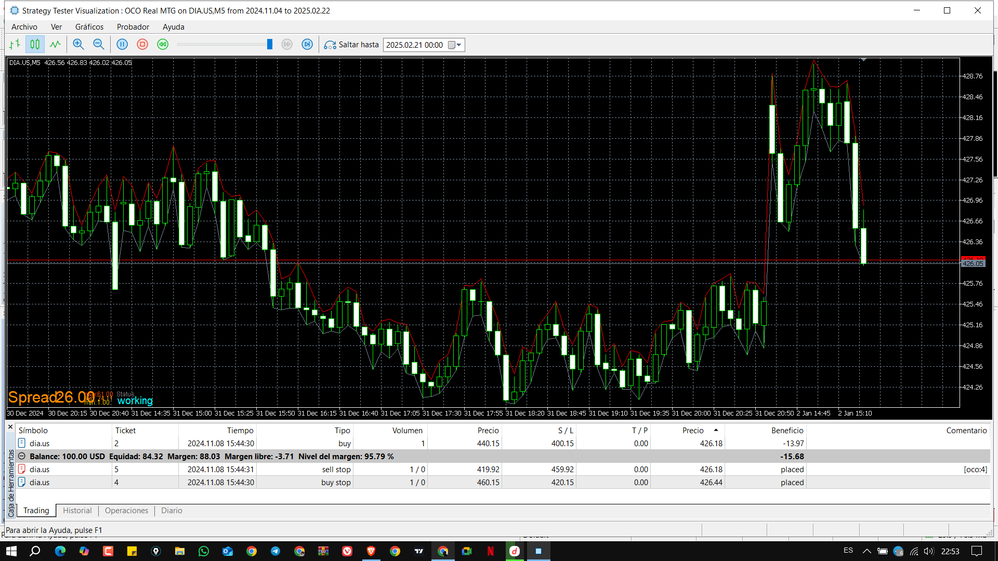
Task: Click the testing speed slider handle
Action: [x=270, y=45]
